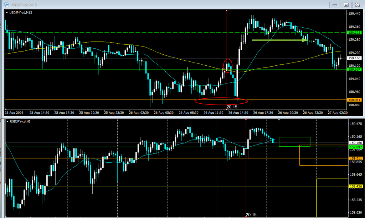Select the yellow rectangle on H1 chart
365x218 pixels.
(332, 198)
